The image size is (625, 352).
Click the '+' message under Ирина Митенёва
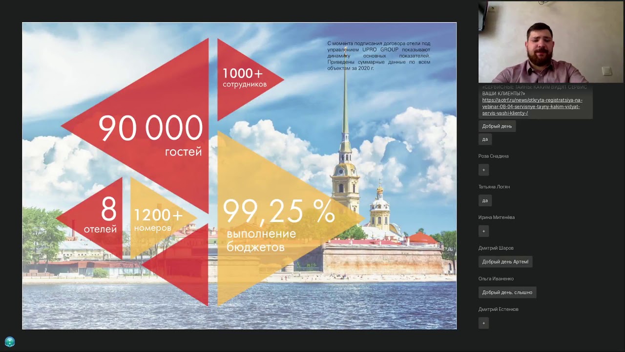(484, 231)
